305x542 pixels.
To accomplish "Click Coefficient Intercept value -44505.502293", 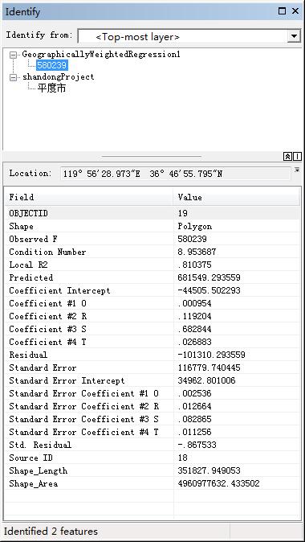I will (209, 290).
